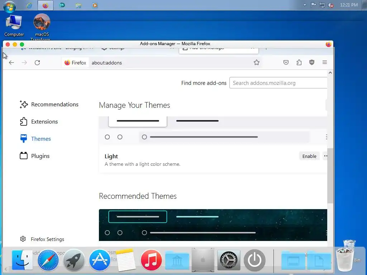367x275 pixels.
Task: Open Finder from the dock
Action: (x=22, y=260)
